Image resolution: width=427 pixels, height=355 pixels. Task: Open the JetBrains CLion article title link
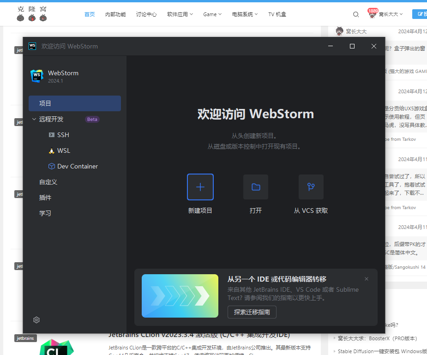(199, 336)
